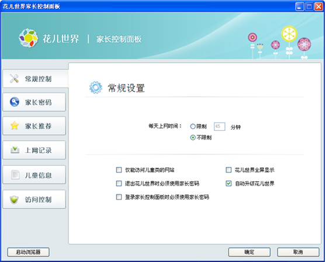Click the 花儿世界 flower logo
326x262 pixels.
[x=29, y=38]
